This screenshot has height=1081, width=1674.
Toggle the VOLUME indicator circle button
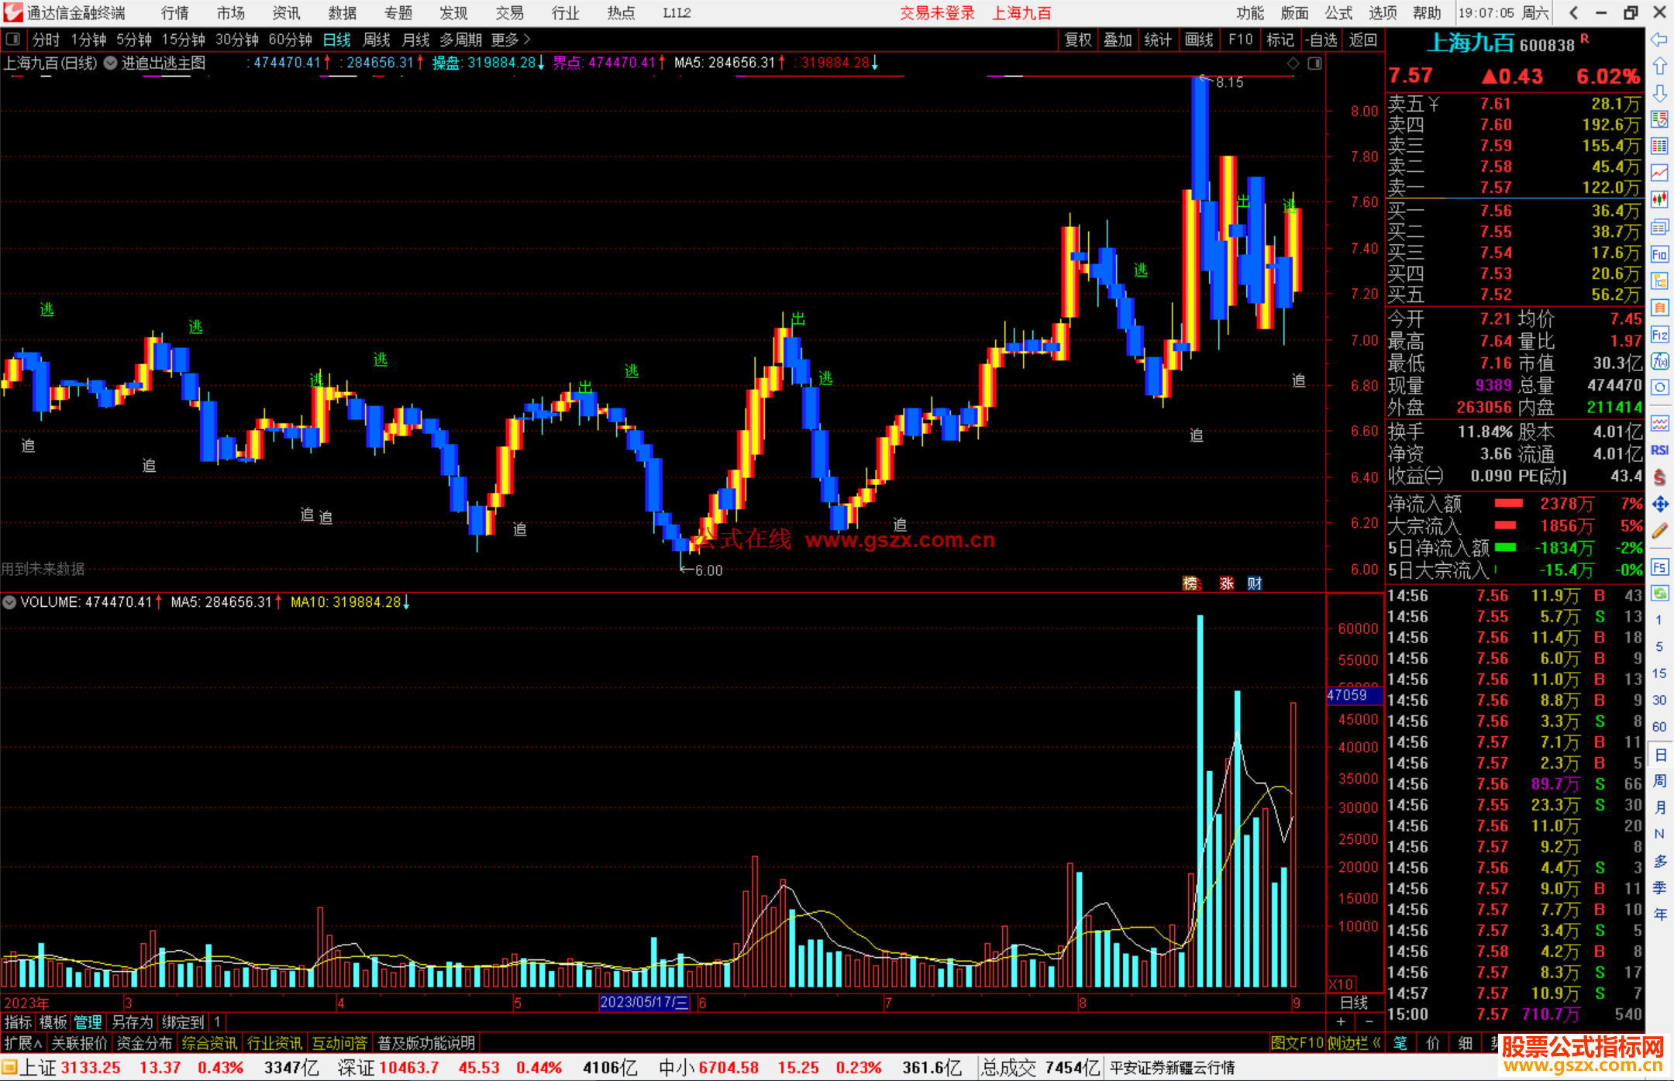[9, 602]
